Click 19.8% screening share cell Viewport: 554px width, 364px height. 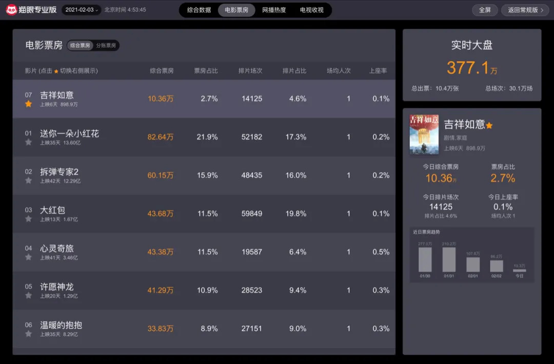click(296, 214)
